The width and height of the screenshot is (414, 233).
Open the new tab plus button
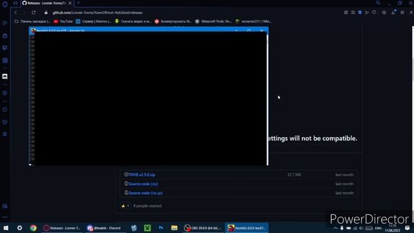(78, 3)
